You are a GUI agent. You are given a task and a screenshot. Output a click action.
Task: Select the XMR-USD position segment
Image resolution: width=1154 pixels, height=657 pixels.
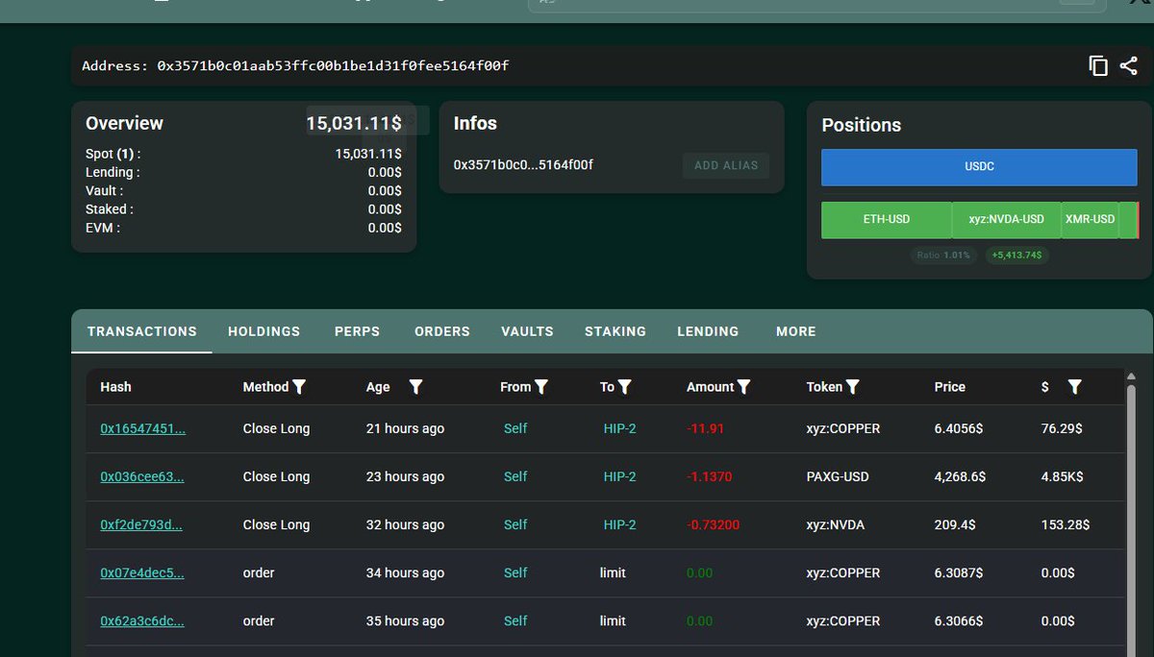pos(1090,219)
